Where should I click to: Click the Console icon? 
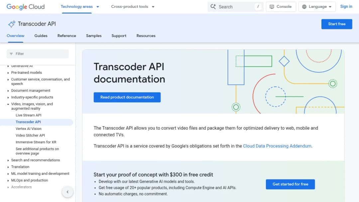click(x=272, y=7)
